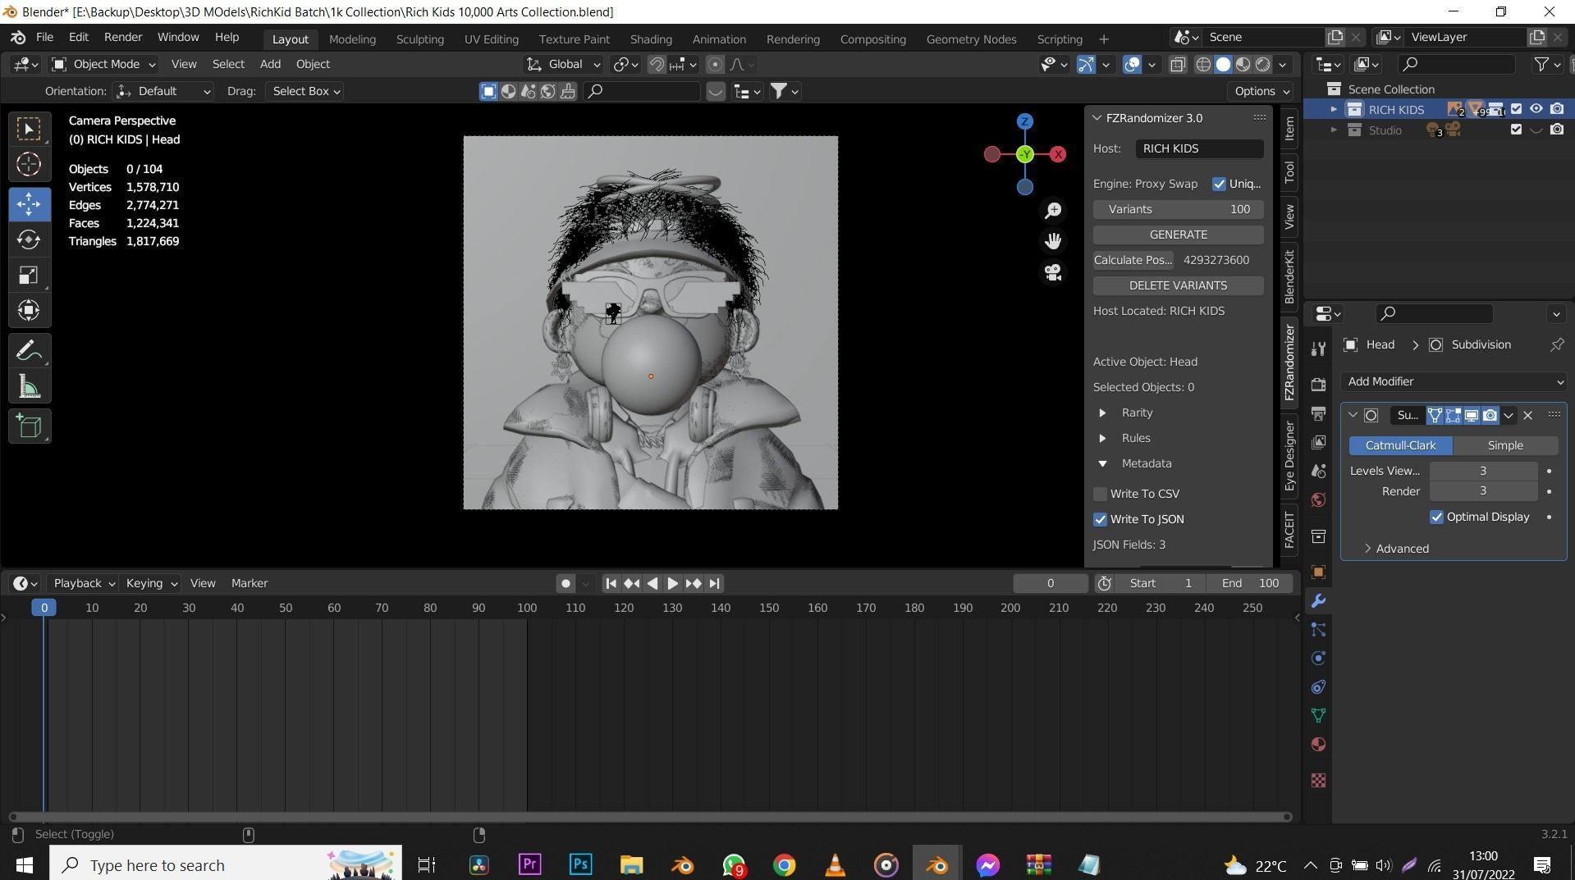Select the Measure tool
Screen dimensions: 1575x880
point(29,387)
